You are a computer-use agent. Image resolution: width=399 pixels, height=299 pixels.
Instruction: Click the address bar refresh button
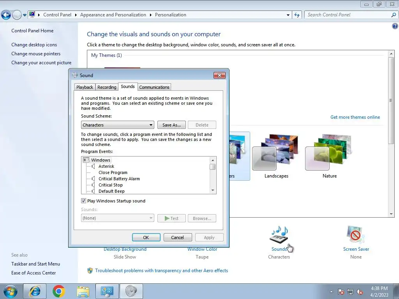coord(297,15)
